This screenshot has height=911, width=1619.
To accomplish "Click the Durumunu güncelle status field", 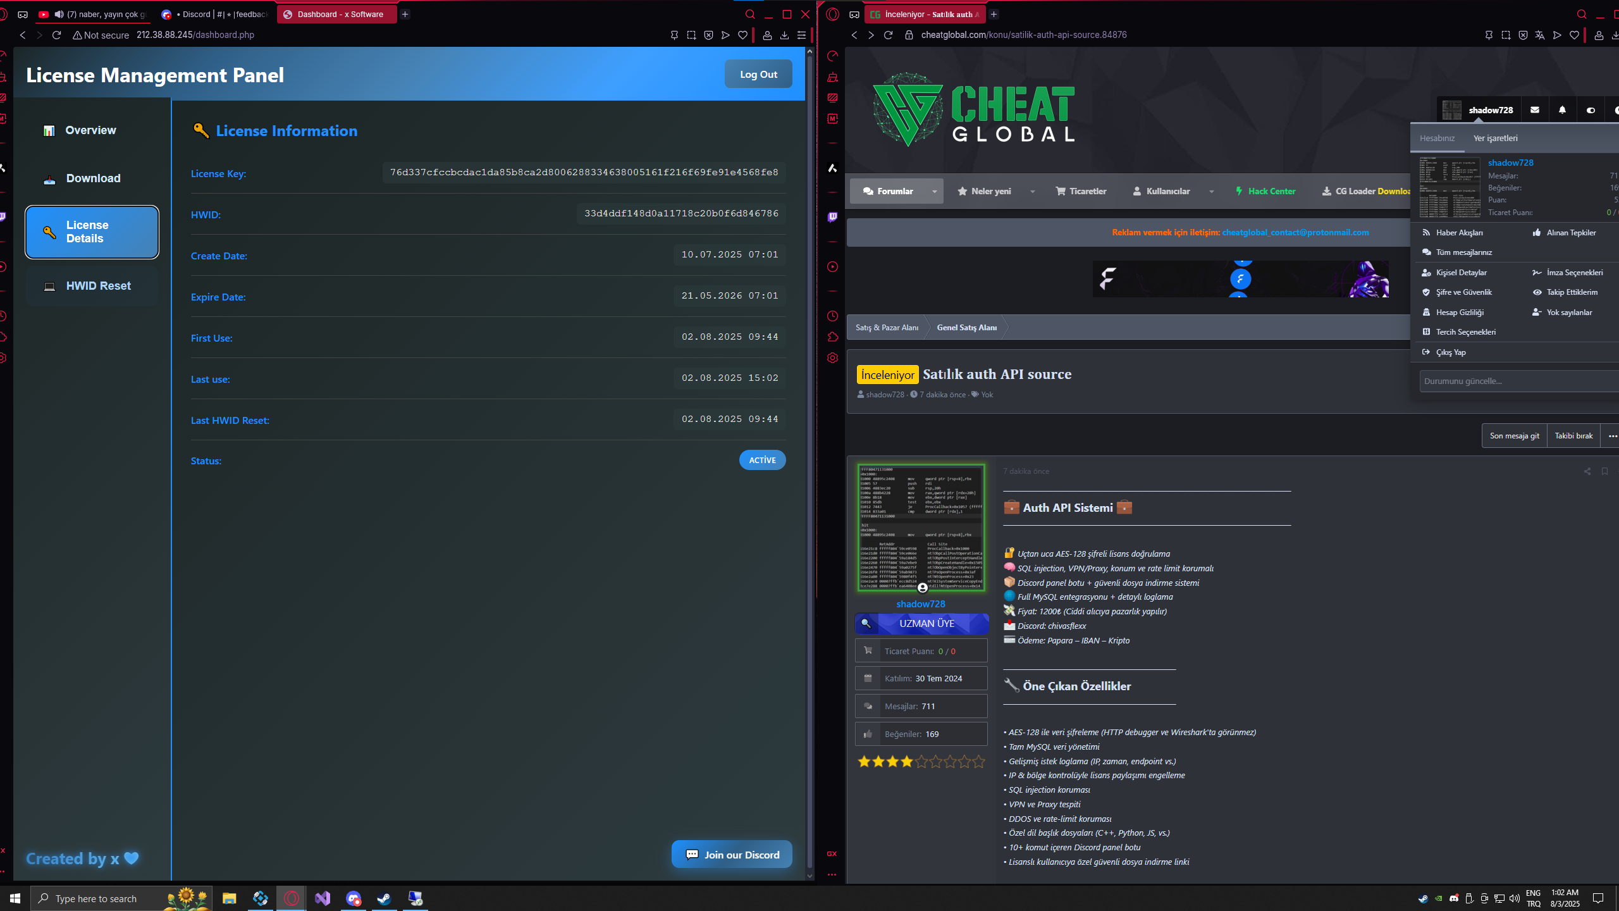I will (x=1518, y=381).
